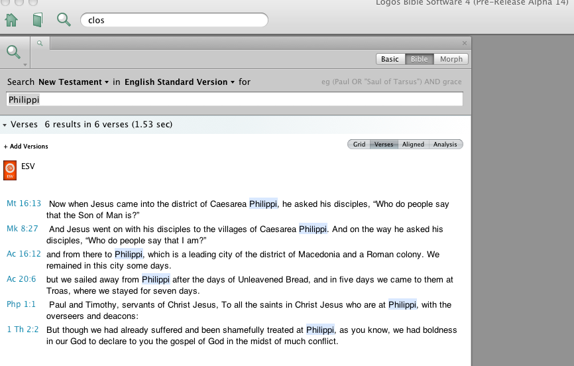
Task: Switch to Basic search type
Action: [390, 59]
